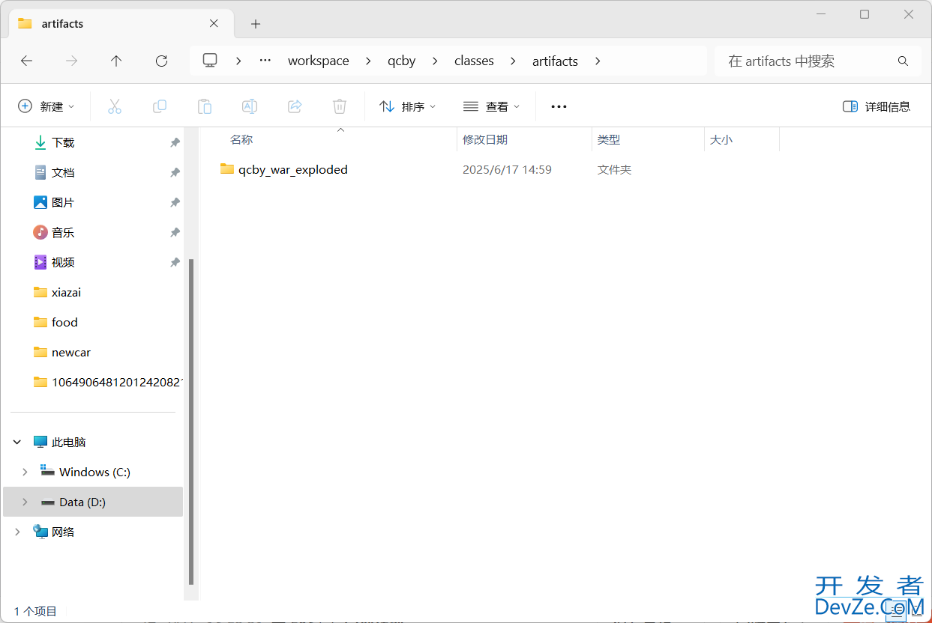Click artifacts in the breadcrumb path
Image resolution: width=932 pixels, height=623 pixels.
click(x=555, y=61)
